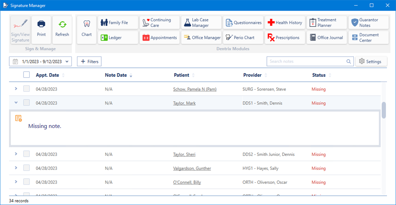Refresh the signature list

(x=62, y=30)
